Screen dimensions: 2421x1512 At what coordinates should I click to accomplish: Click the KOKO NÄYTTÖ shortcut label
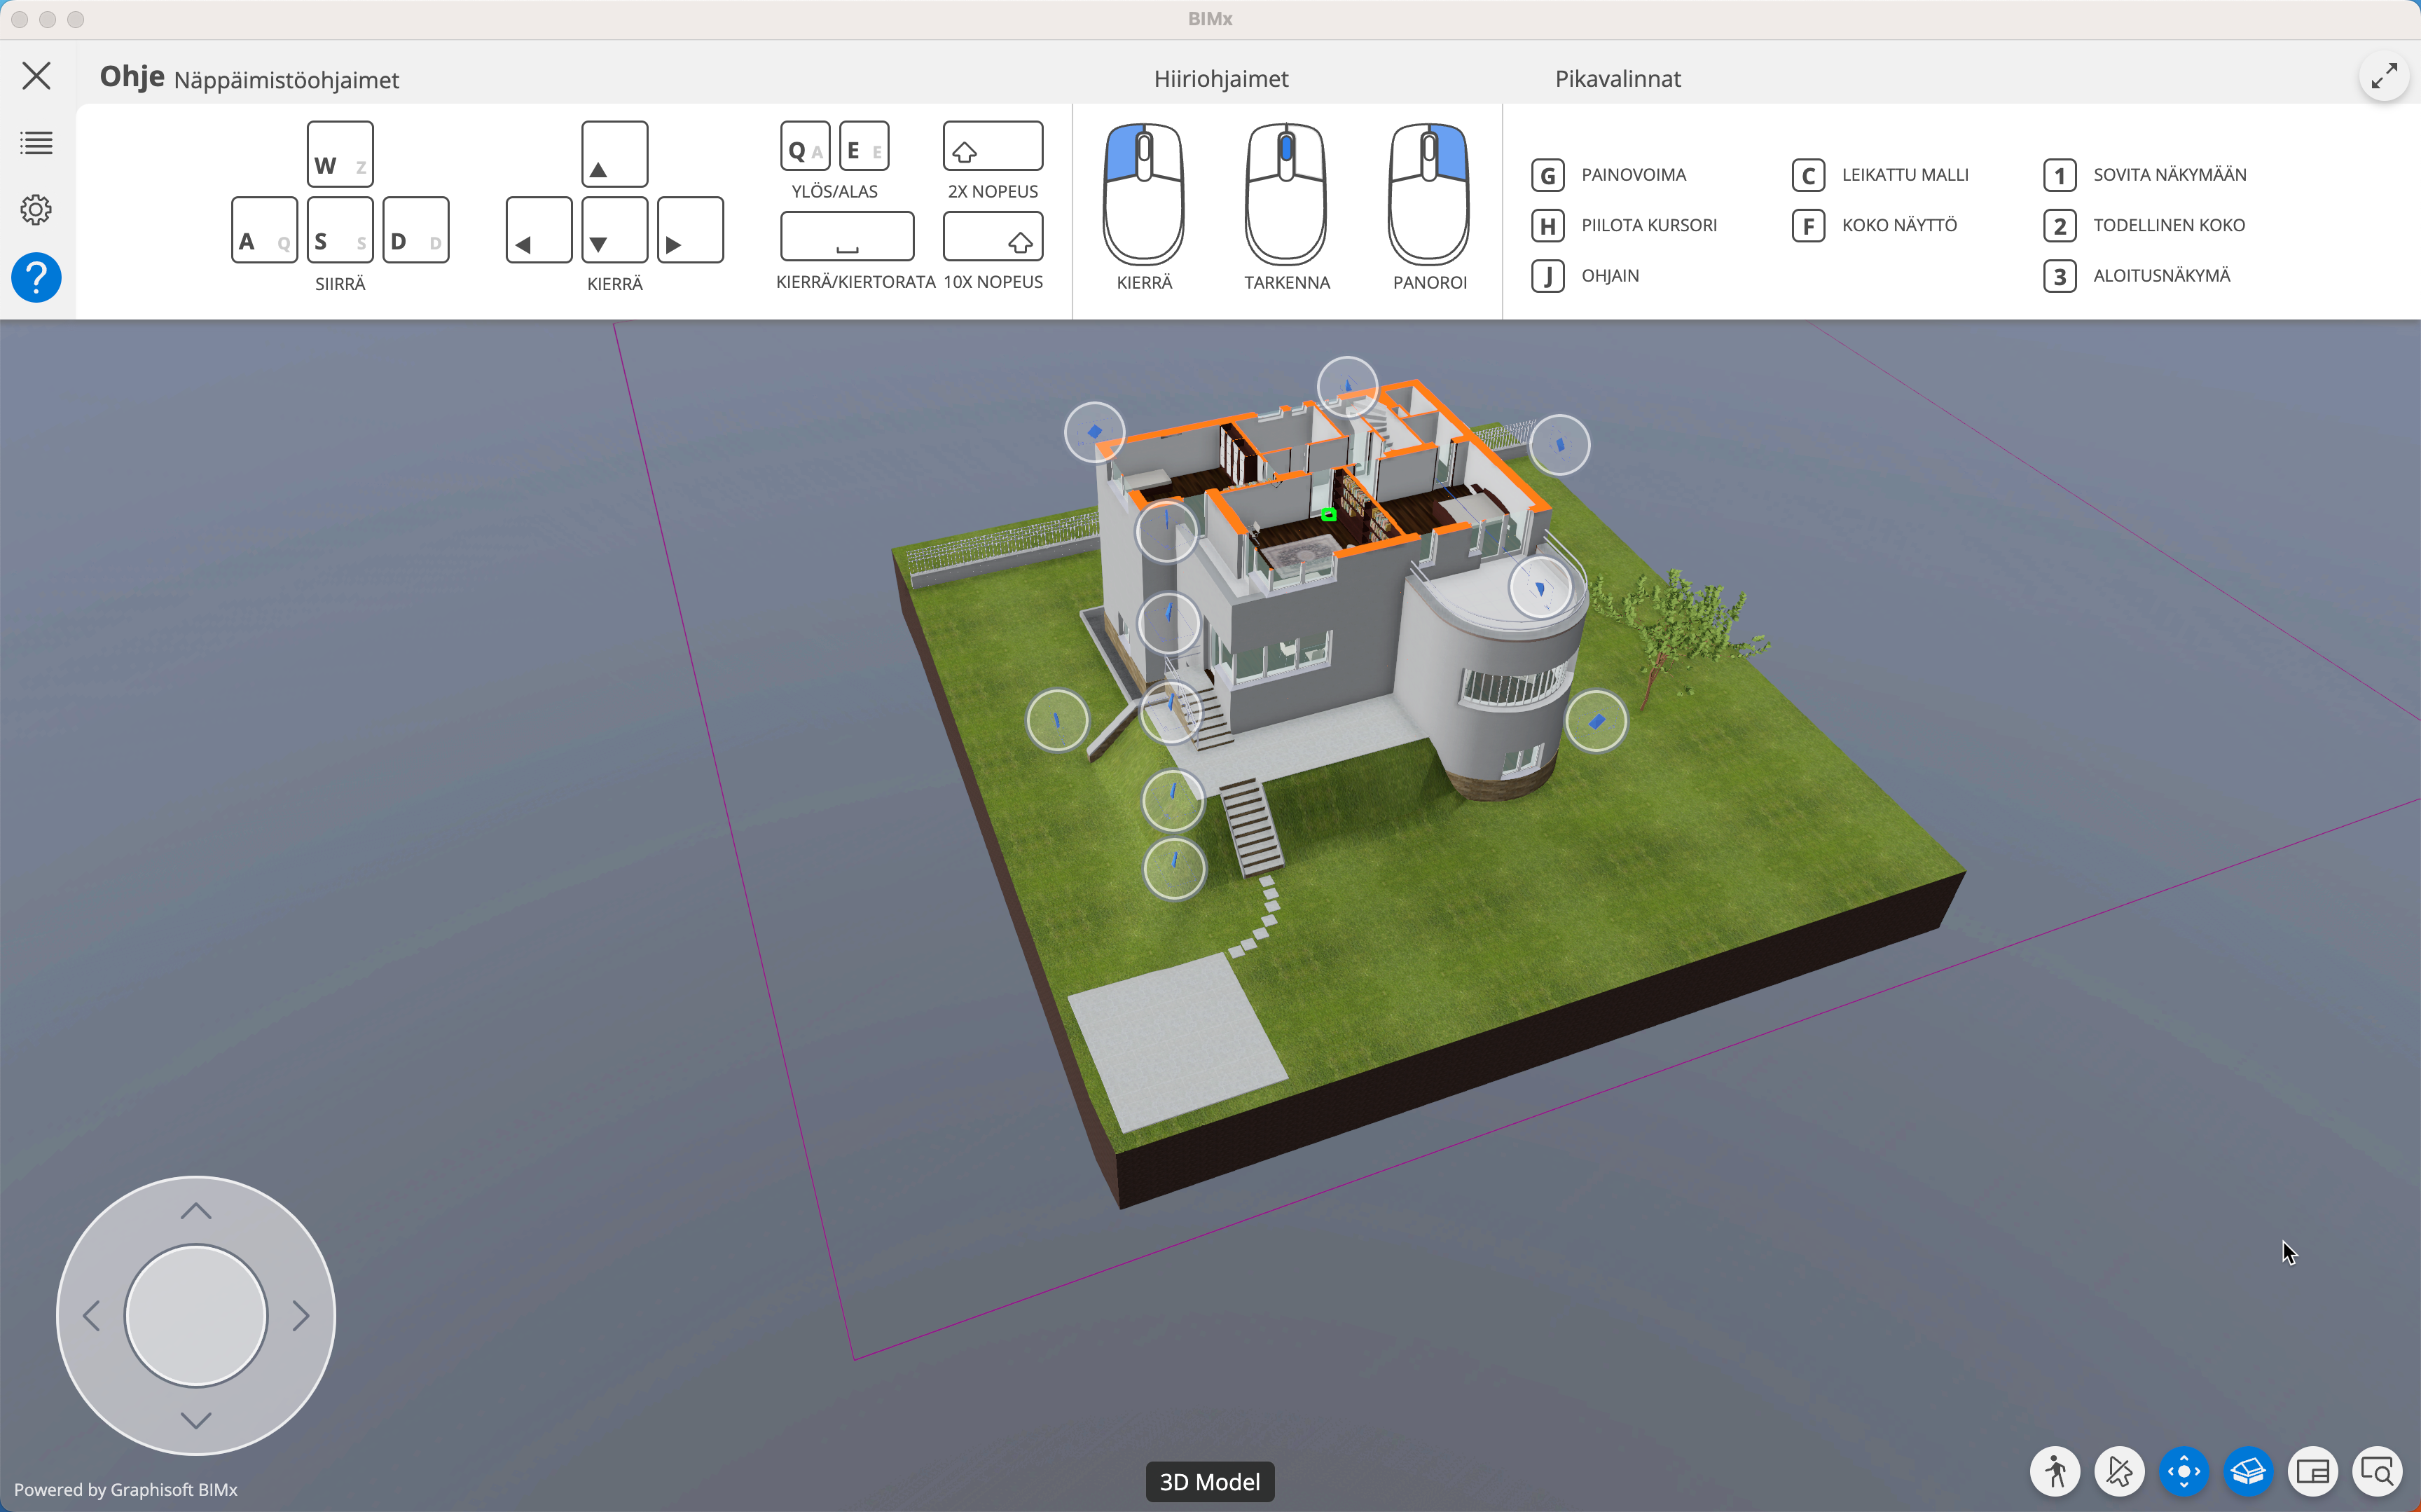(1899, 226)
